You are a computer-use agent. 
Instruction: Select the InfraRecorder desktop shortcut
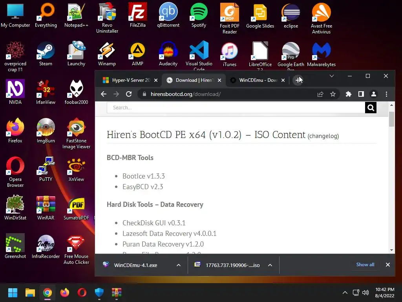coord(46,246)
